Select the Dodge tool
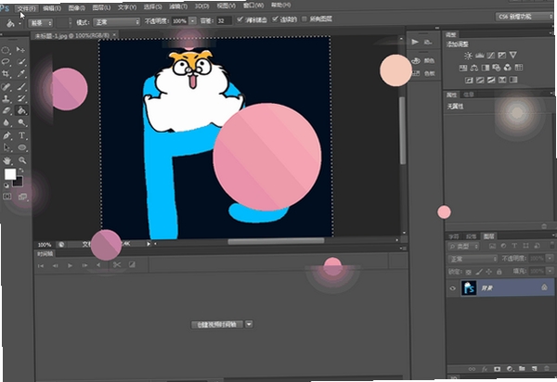 point(21,122)
